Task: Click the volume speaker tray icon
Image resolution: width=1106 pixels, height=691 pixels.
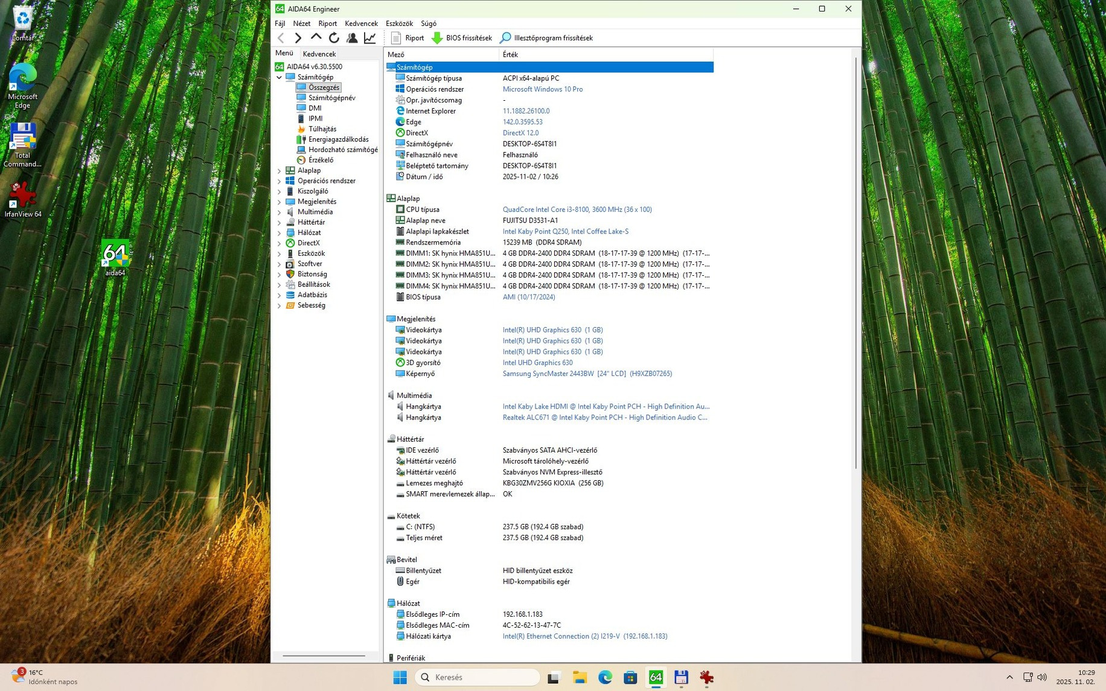Action: coord(1042,677)
